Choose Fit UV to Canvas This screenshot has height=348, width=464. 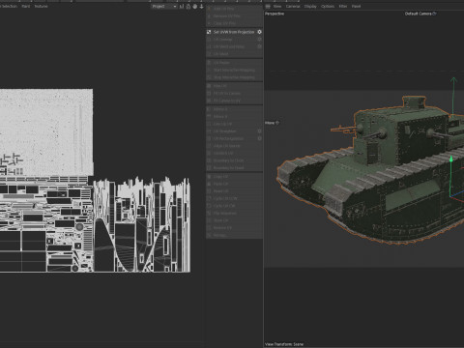(x=234, y=94)
